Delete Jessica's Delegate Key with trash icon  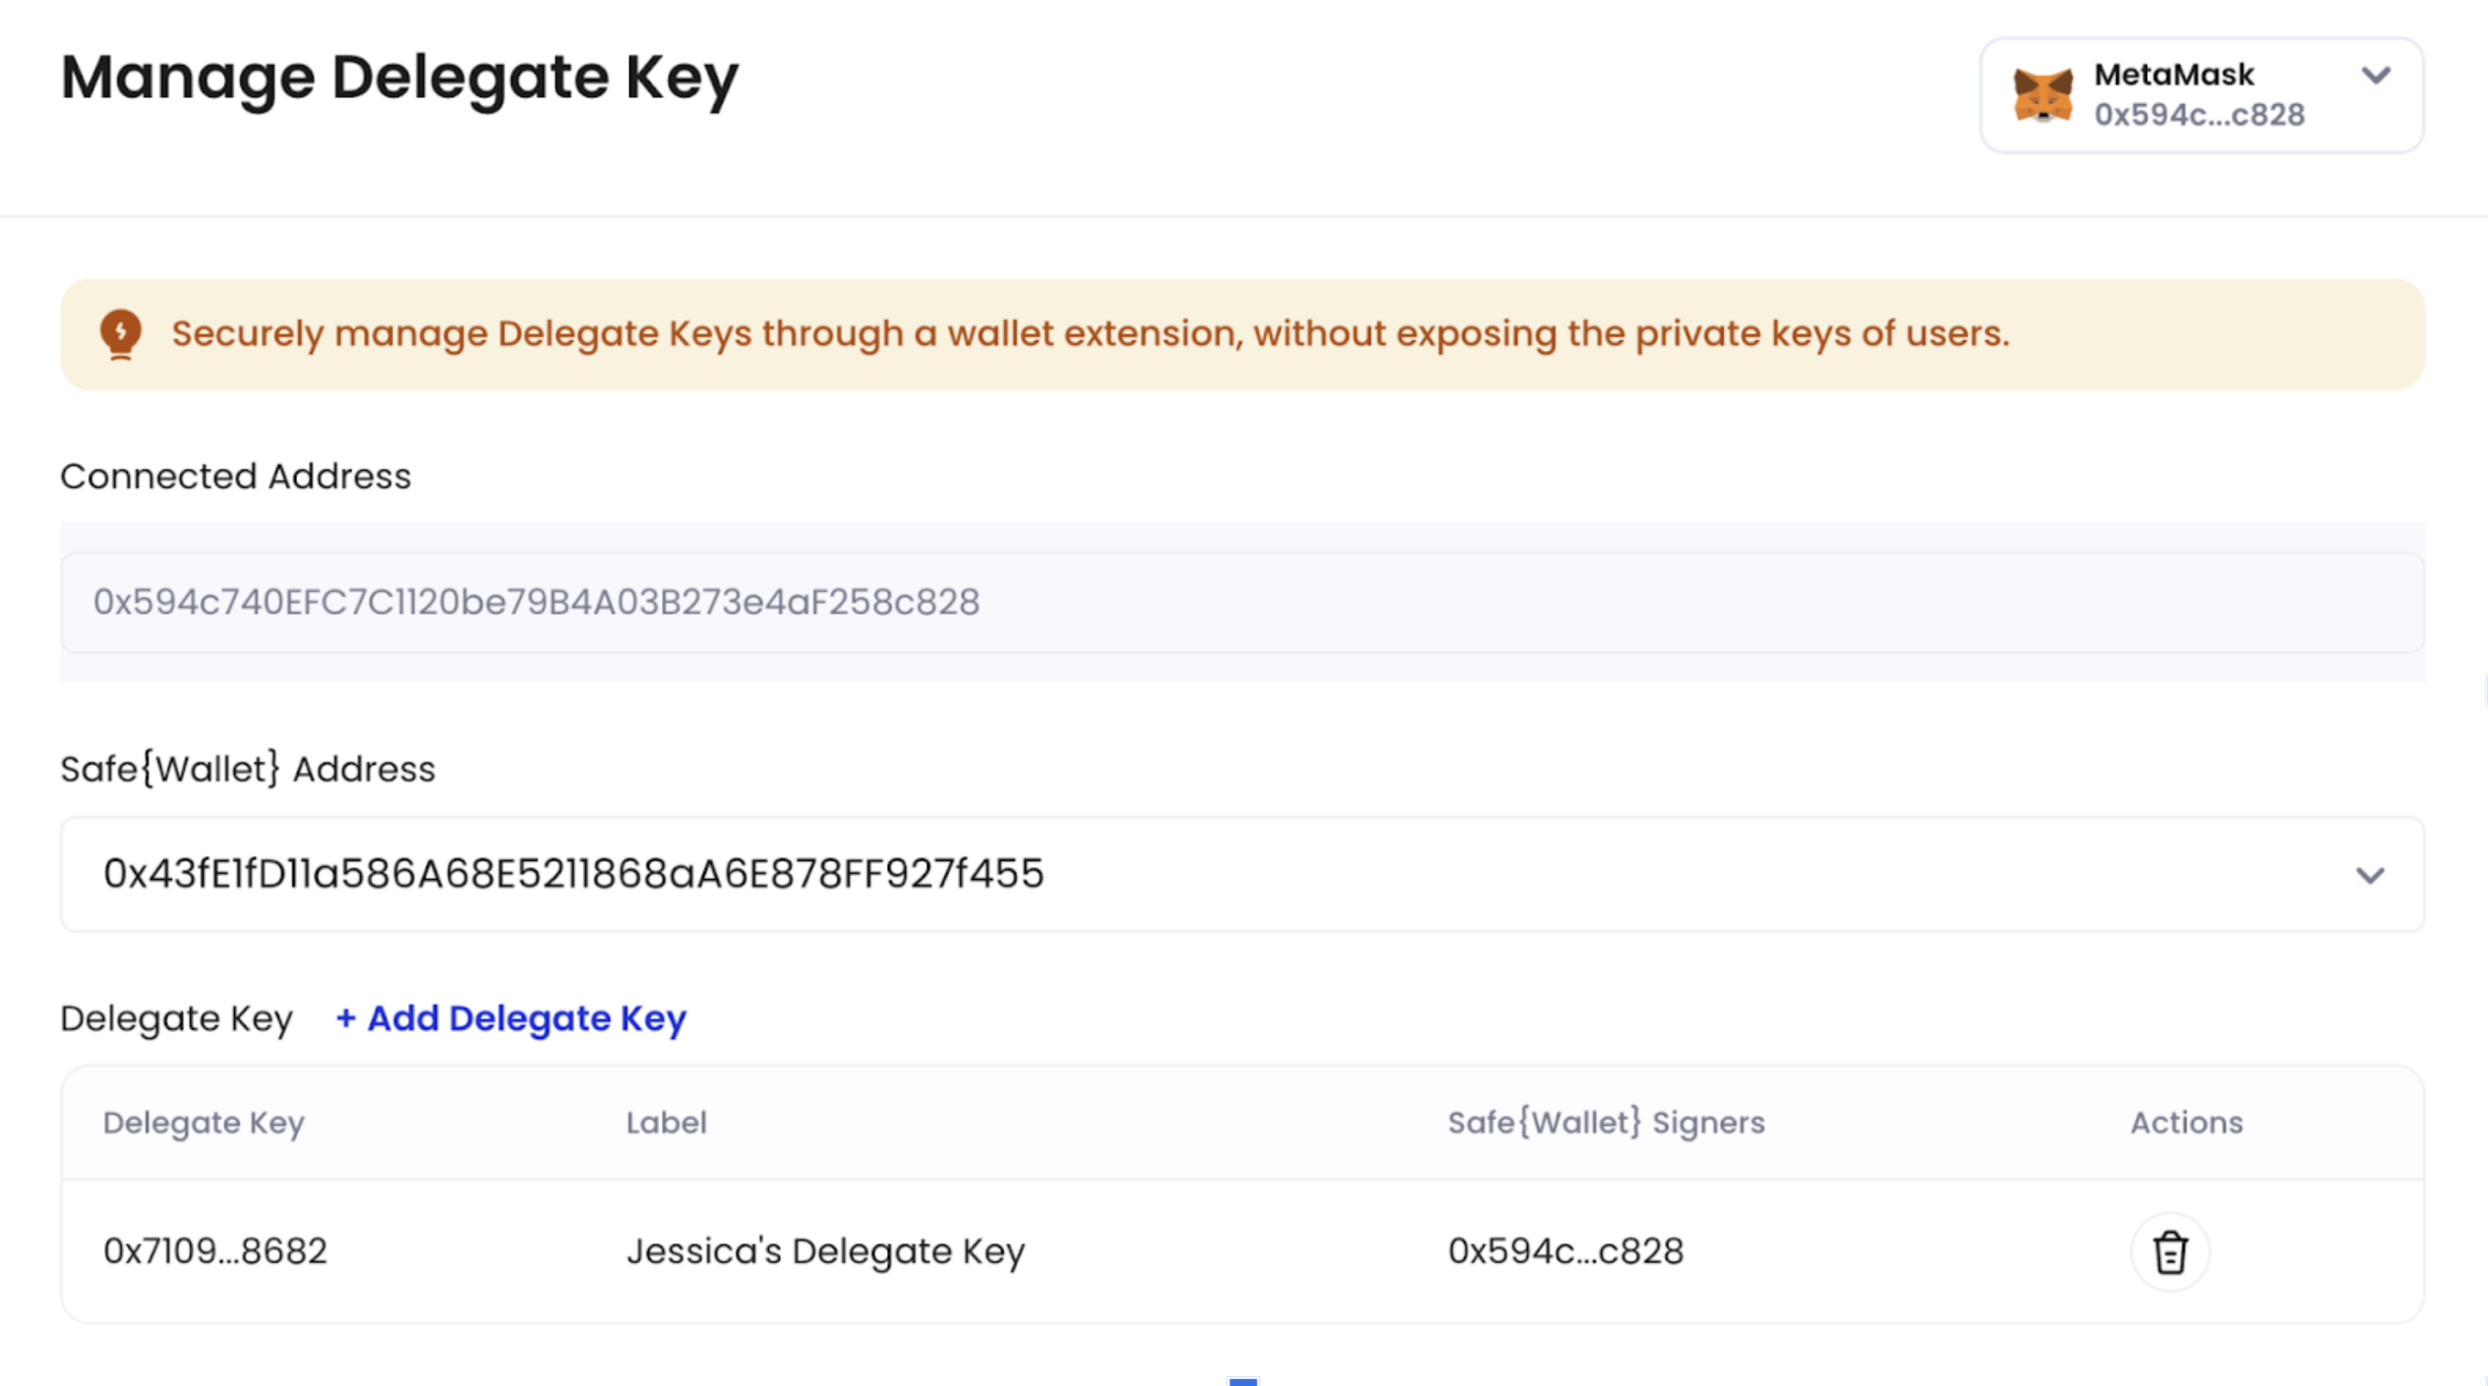pos(2169,1251)
